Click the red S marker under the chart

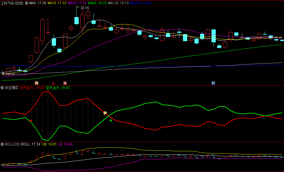pyautogui.click(x=53, y=83)
